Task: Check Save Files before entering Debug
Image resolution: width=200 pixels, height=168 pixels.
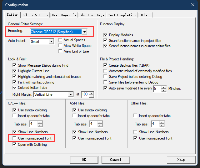Action: pos(105,82)
